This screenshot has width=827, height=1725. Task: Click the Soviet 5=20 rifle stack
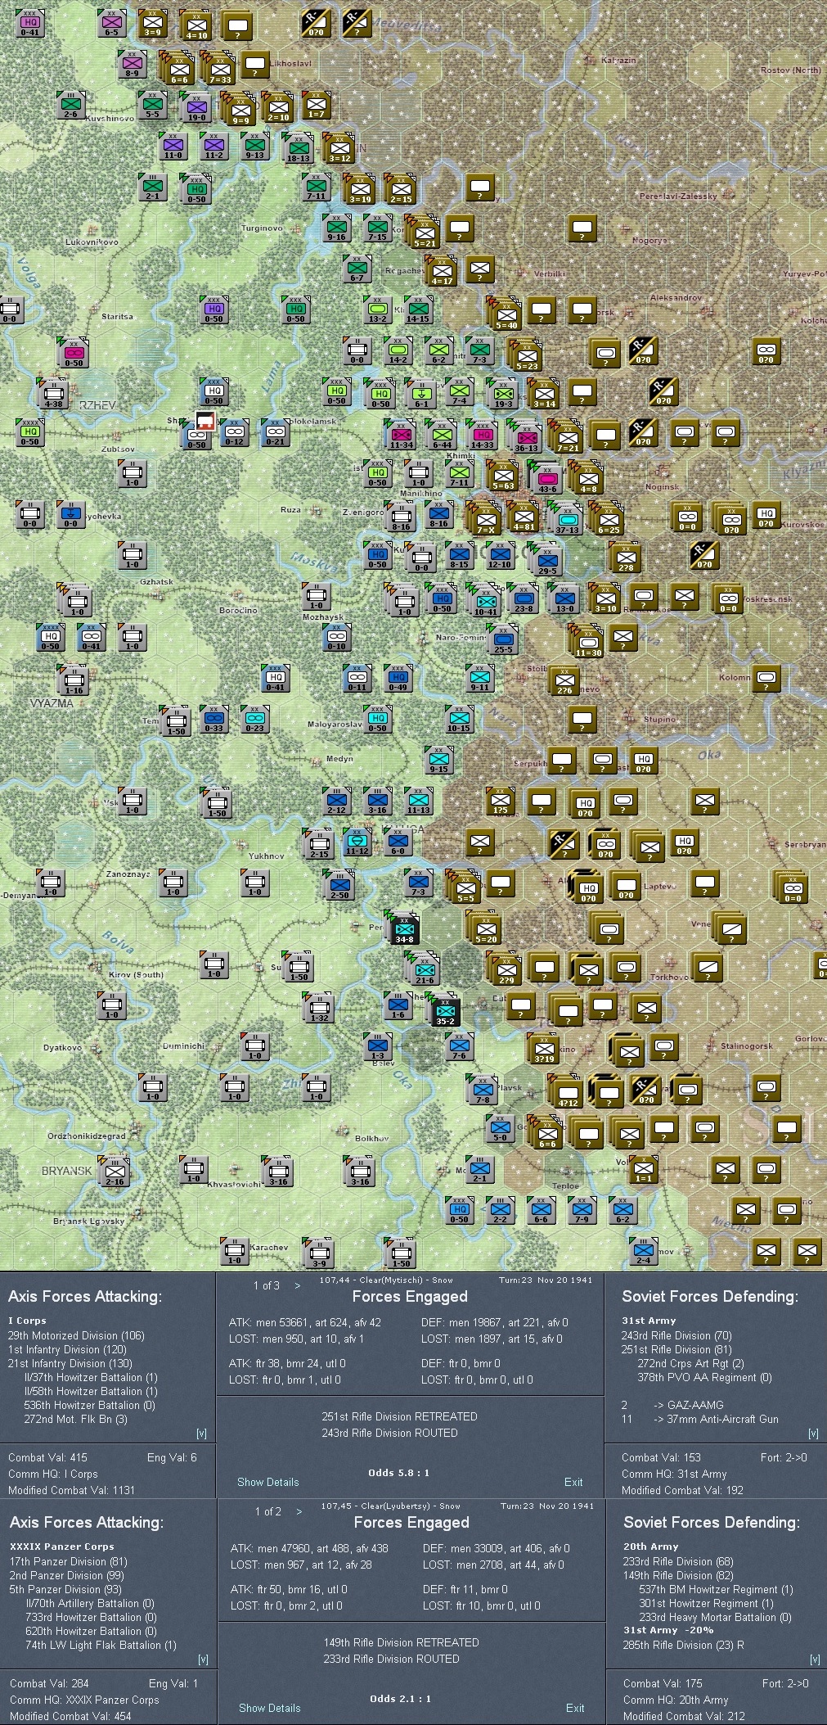484,928
